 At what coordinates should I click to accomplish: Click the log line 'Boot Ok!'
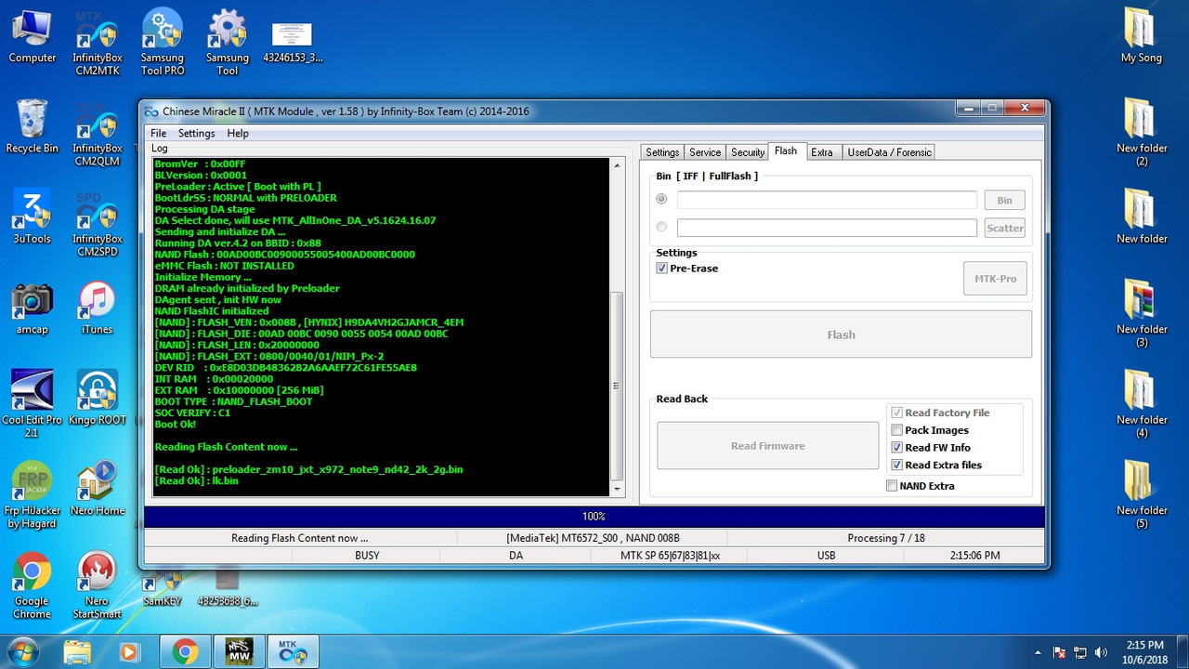175,425
